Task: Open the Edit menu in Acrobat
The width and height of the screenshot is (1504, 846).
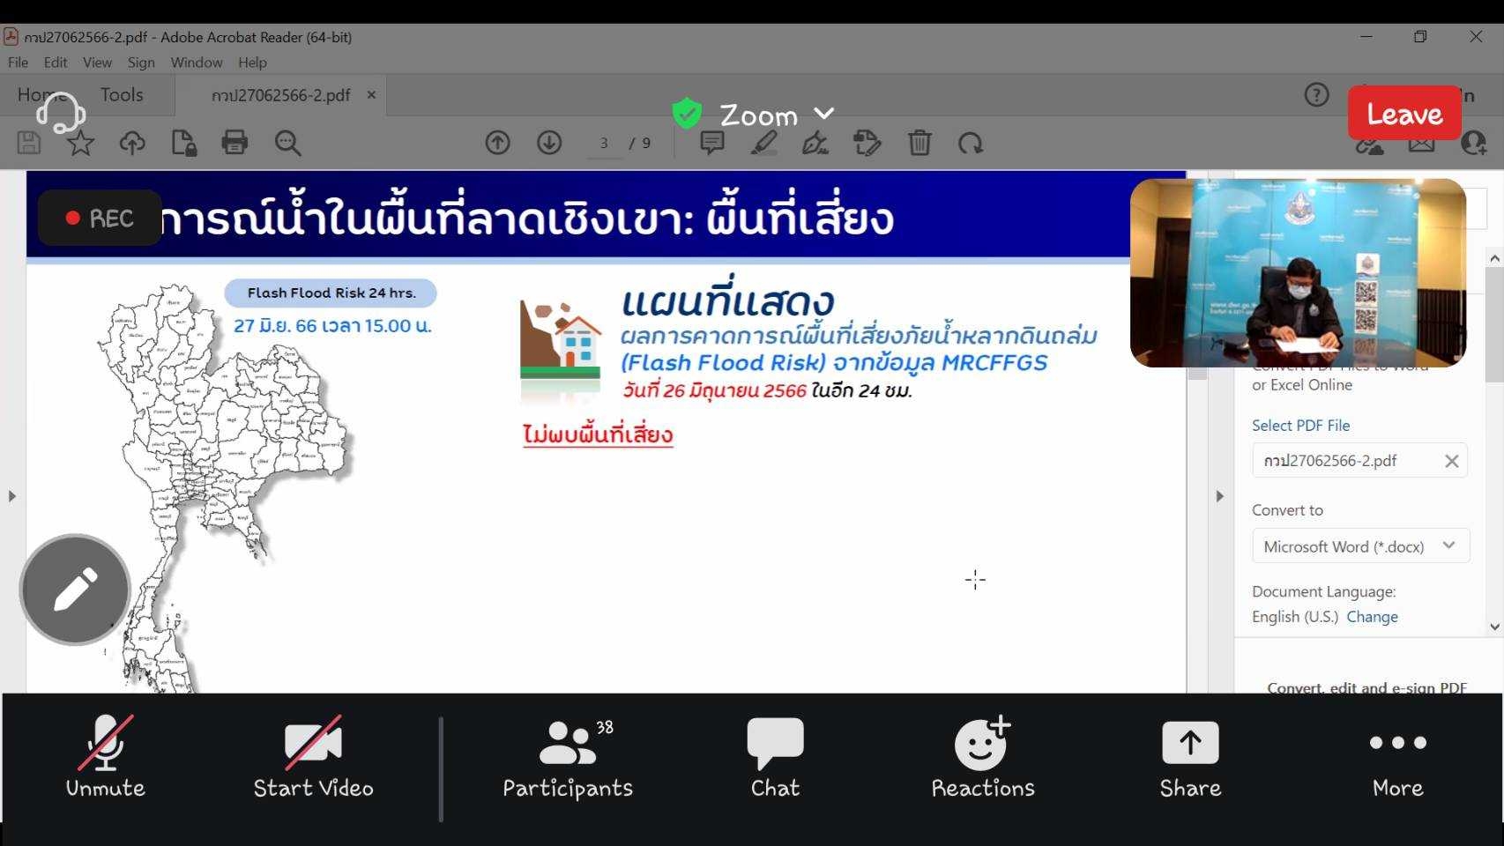Action: click(x=56, y=63)
